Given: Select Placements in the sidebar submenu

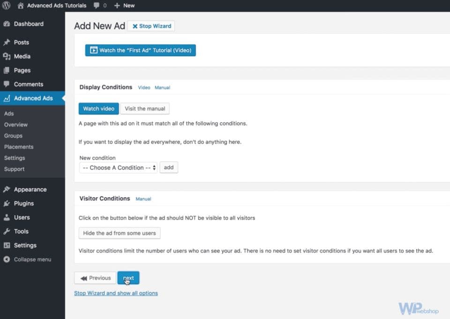Looking at the screenshot, I should coord(19,147).
